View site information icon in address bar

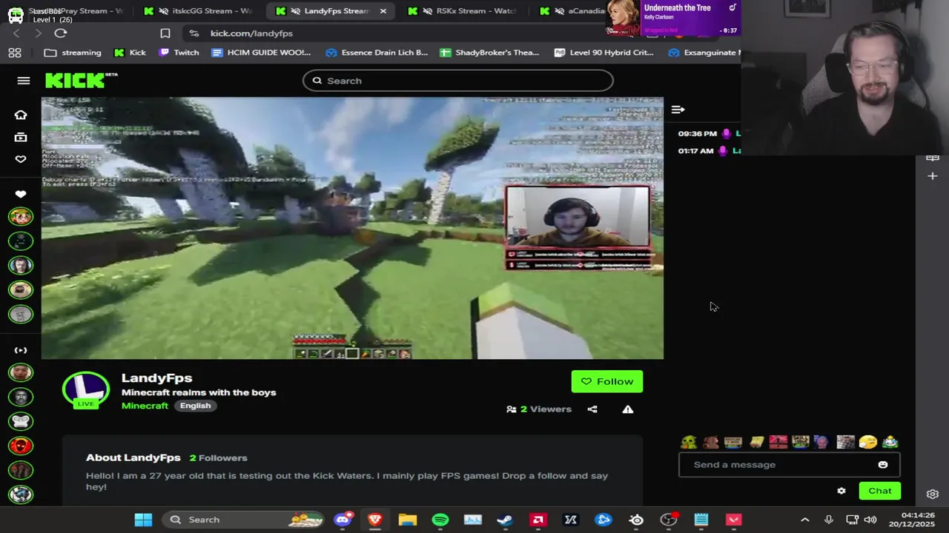[x=194, y=33]
